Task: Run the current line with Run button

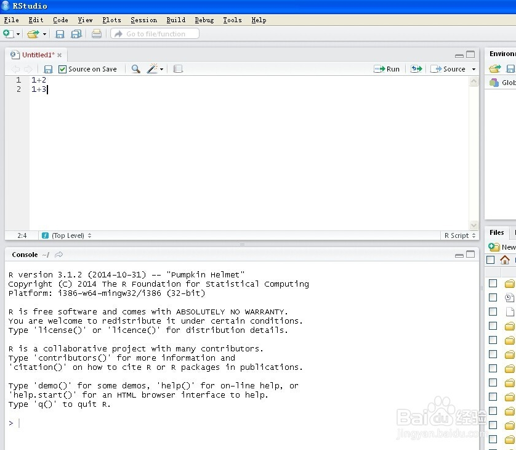Action: pos(387,69)
